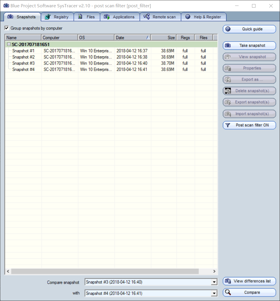Click the 38.70M size cell
This screenshot has height=301, width=280.
[x=167, y=63]
